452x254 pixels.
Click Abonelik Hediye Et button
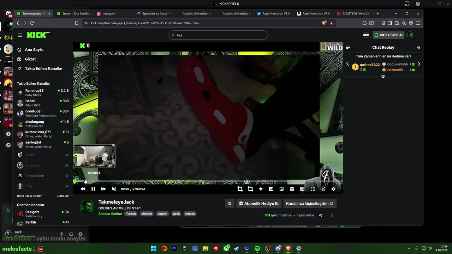coord(259,204)
